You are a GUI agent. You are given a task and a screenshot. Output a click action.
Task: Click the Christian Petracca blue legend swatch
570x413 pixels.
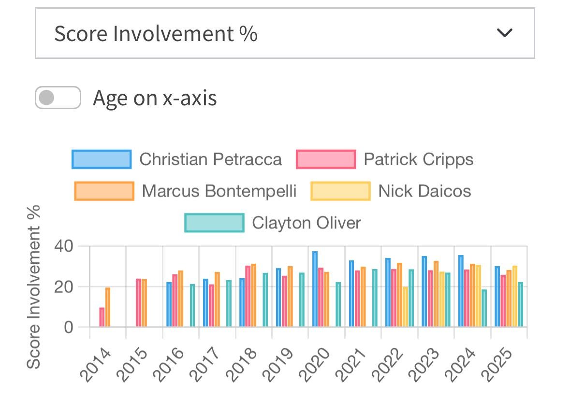(x=102, y=159)
